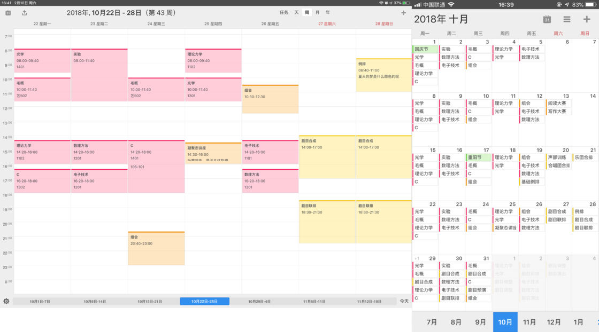
Task: Select 11月 in month strip
Action: [529, 322]
